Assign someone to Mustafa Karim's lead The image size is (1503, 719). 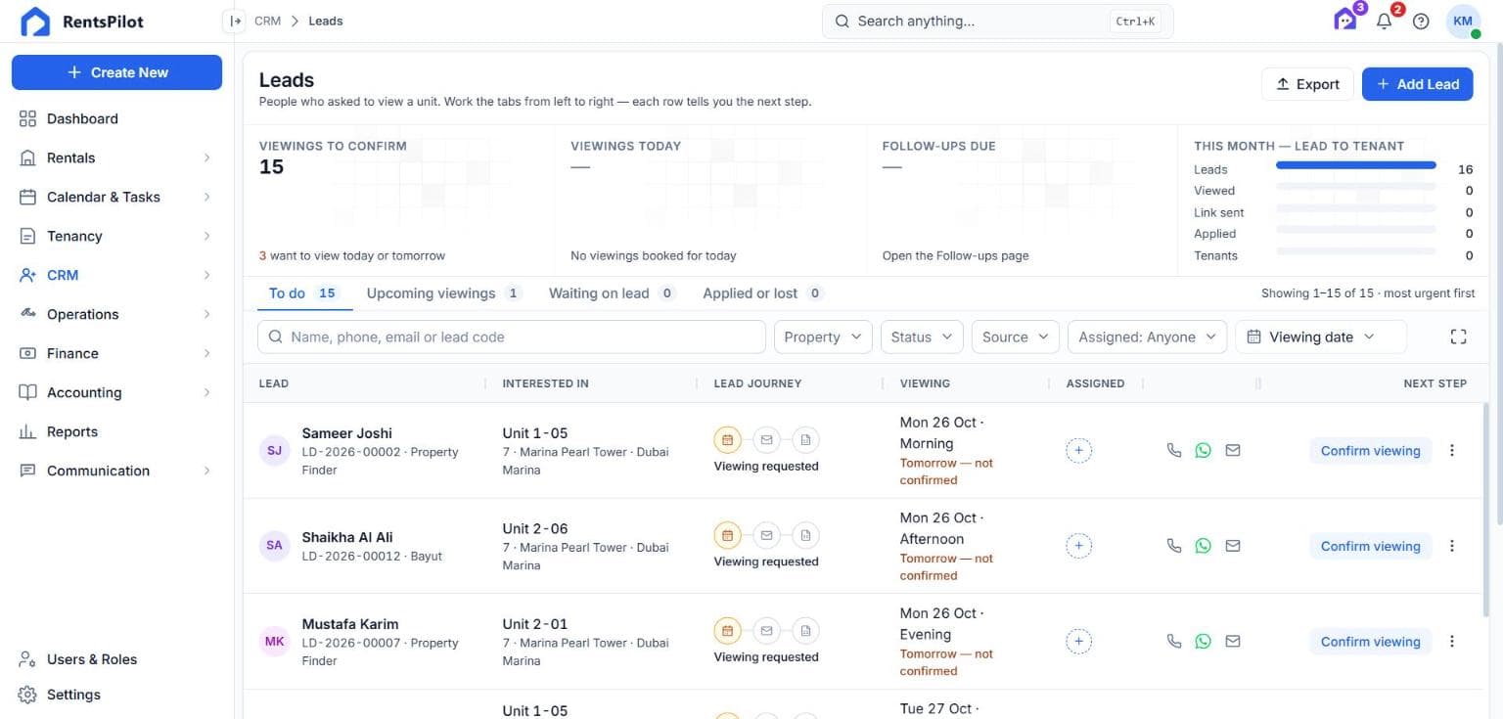tap(1078, 642)
